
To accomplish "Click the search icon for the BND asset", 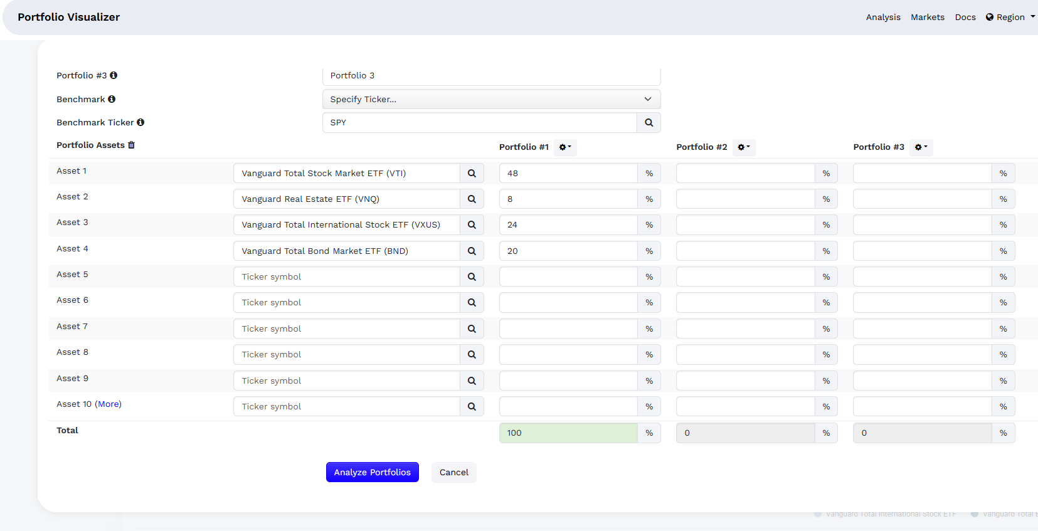I will point(472,251).
